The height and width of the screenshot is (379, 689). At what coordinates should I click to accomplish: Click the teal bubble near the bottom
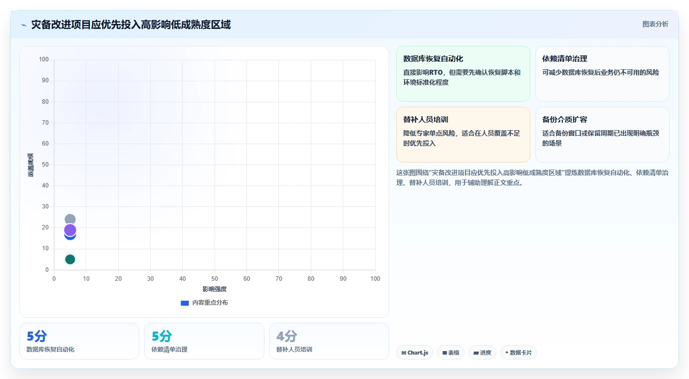pyautogui.click(x=70, y=259)
